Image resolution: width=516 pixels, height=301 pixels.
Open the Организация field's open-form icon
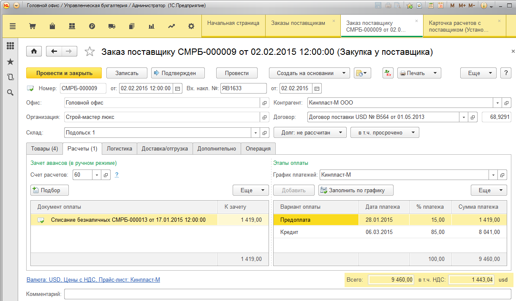pyautogui.click(x=265, y=117)
